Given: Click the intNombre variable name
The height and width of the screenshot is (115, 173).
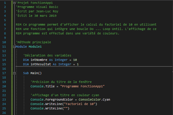Looking at the screenshot, I should coord(39,60).
